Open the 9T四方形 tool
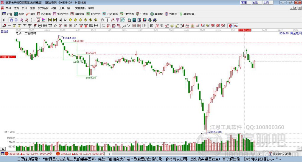The height and width of the screenshot is (162, 302). [110, 14]
